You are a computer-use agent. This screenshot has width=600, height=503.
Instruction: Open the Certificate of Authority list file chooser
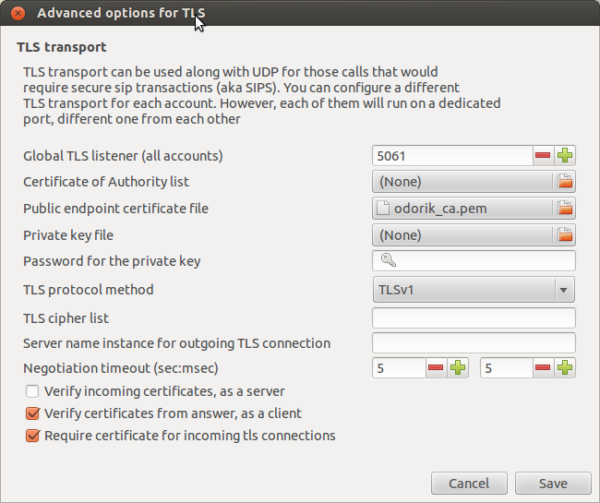(462, 182)
